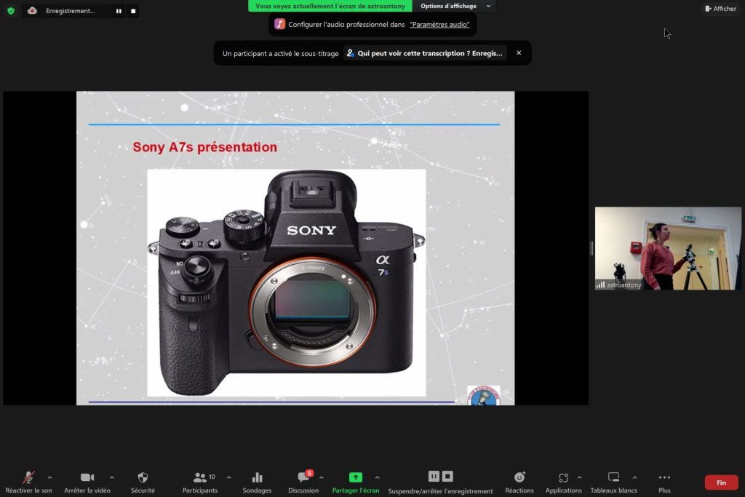Open Sondages polls
745x497 pixels.
pyautogui.click(x=257, y=482)
